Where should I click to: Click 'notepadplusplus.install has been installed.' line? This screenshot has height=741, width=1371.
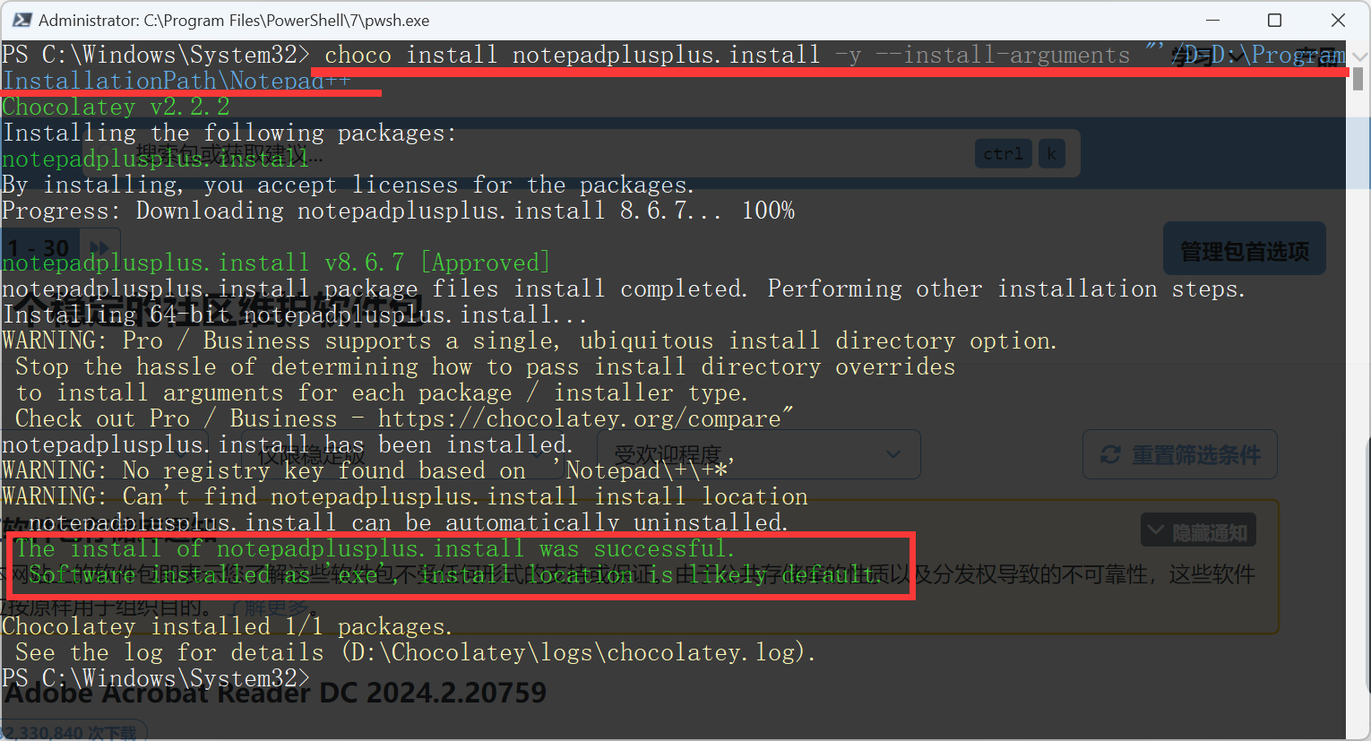pyautogui.click(x=288, y=444)
